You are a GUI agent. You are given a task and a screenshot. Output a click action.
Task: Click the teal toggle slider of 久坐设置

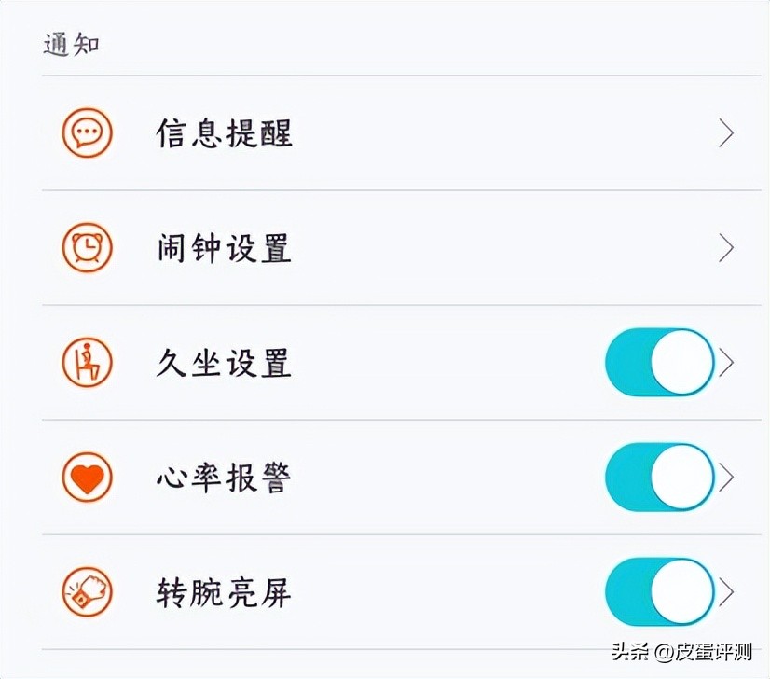[x=659, y=363]
